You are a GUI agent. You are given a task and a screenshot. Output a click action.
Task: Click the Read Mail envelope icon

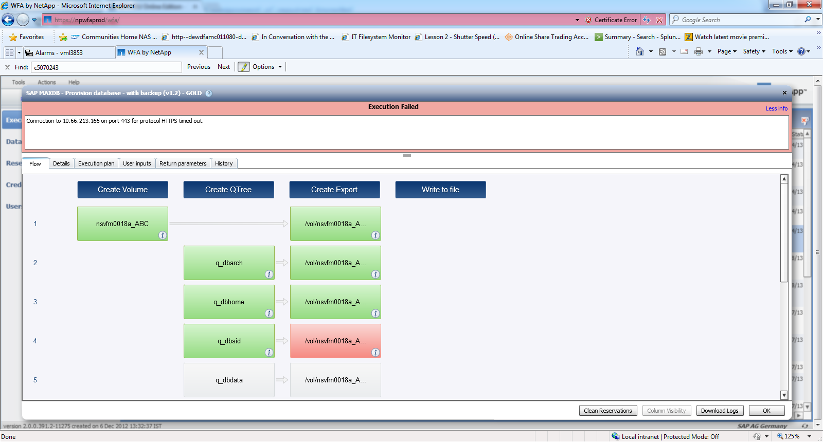coord(684,51)
